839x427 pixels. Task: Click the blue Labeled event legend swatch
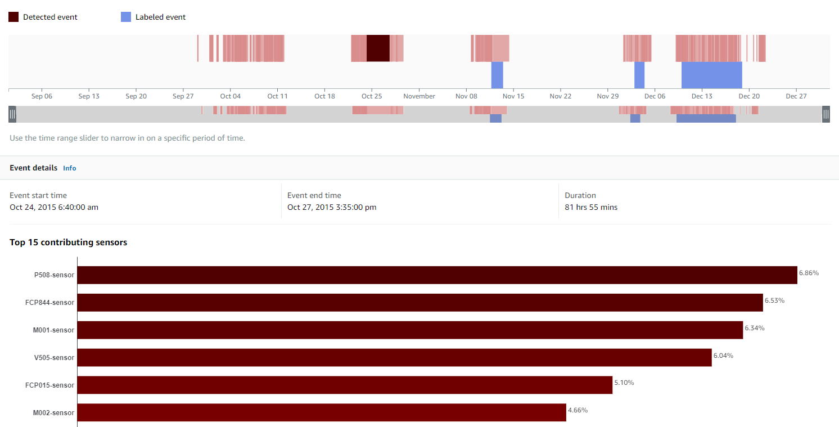click(x=126, y=17)
